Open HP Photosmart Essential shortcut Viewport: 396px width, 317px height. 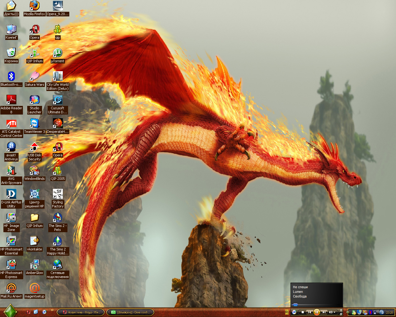click(11, 246)
